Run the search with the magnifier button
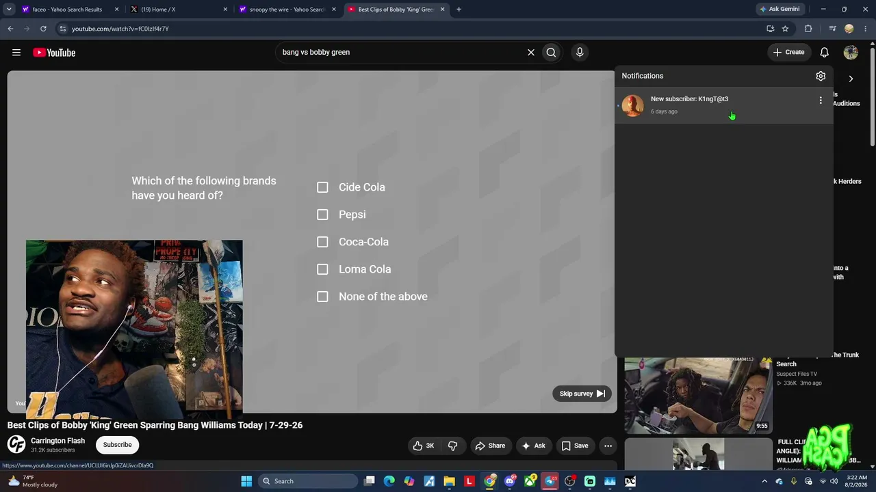876x492 pixels. pyautogui.click(x=551, y=53)
